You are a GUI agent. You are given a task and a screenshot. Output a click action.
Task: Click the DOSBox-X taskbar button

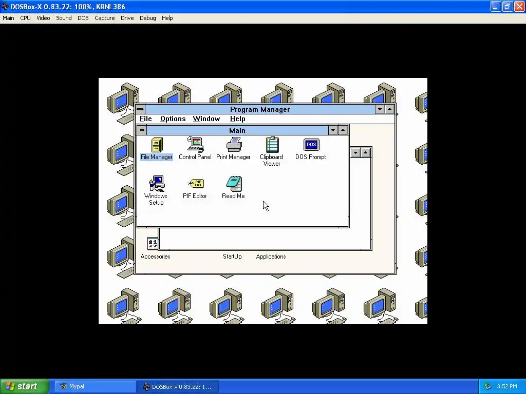(x=178, y=387)
